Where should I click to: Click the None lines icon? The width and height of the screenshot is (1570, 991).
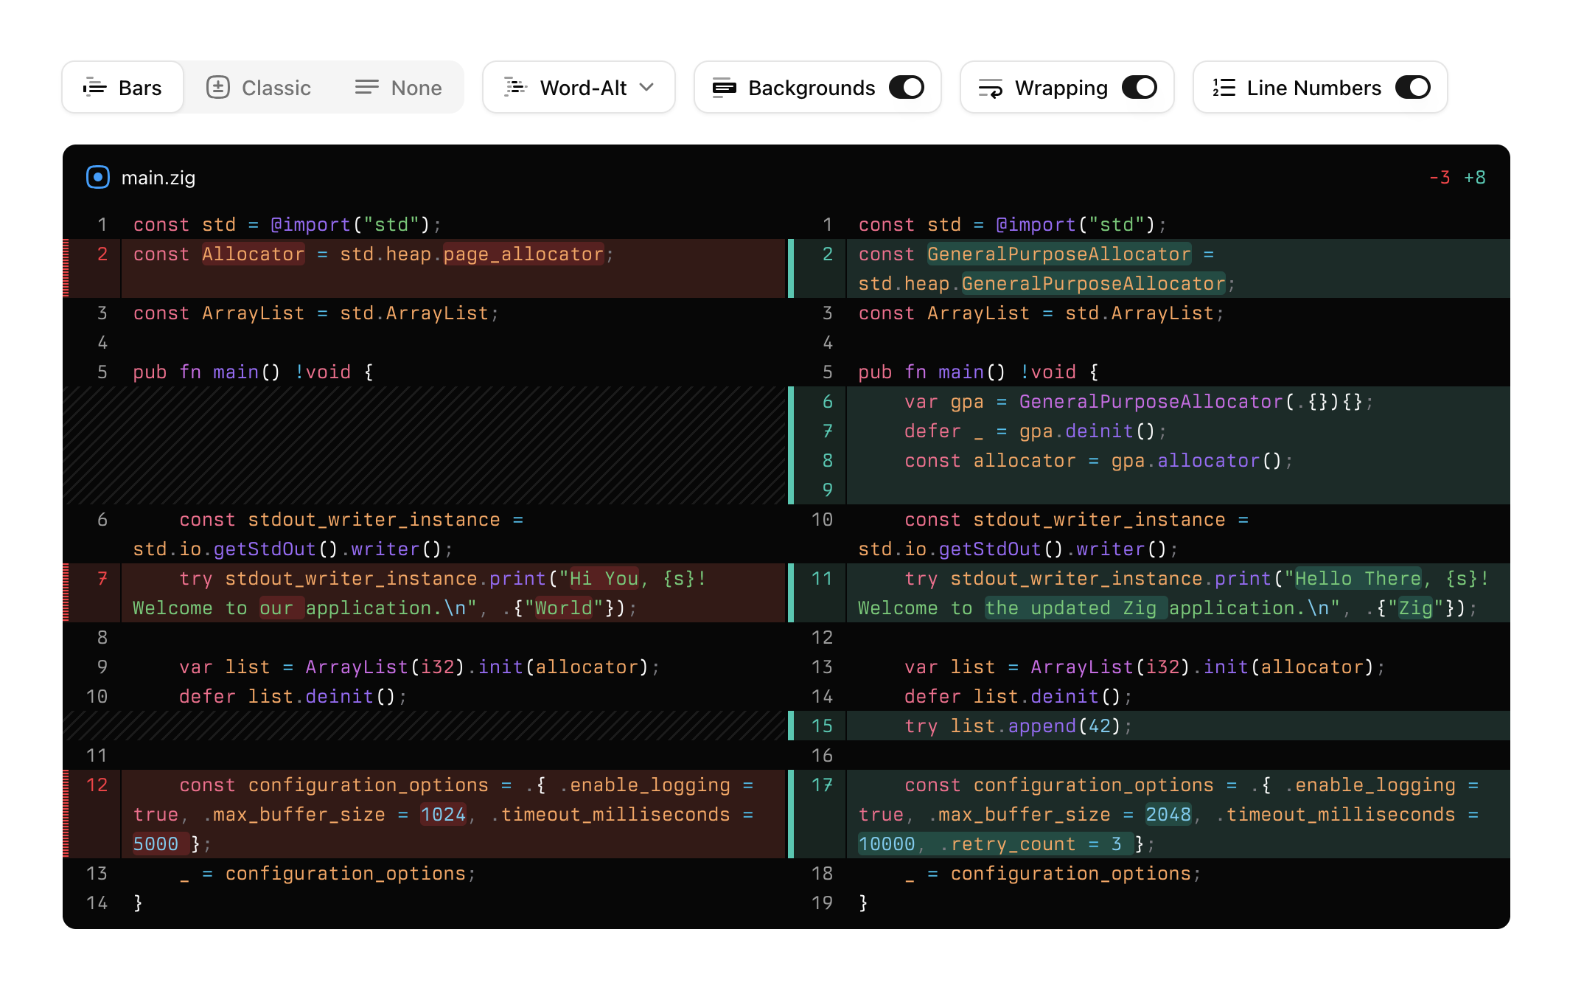[366, 88]
